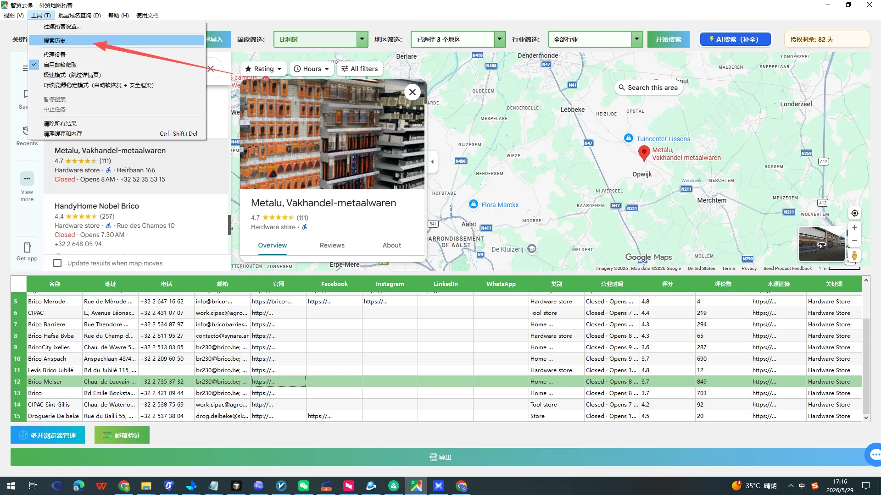Click the 评分 column header
The image size is (881, 495).
pyautogui.click(x=667, y=284)
